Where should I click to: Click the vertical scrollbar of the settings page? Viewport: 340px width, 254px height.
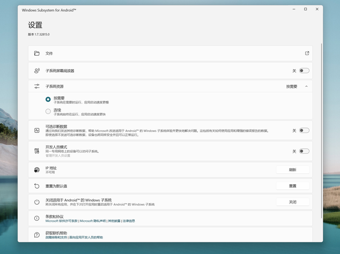[321, 129]
